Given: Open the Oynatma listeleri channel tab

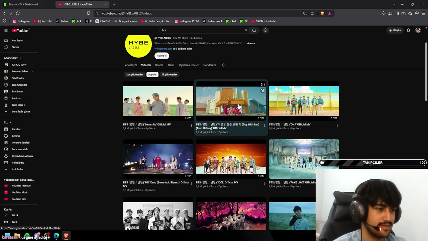Looking at the screenshot, I should 189,65.
